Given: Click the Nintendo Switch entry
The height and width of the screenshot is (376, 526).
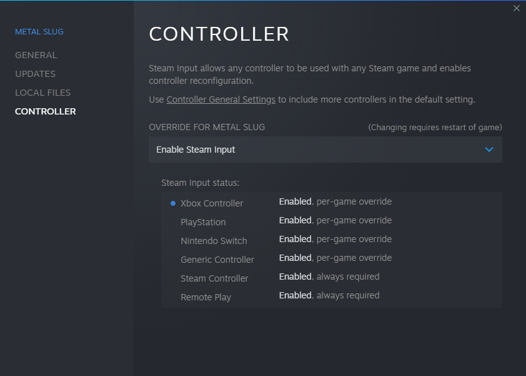Looking at the screenshot, I should coord(214,241).
